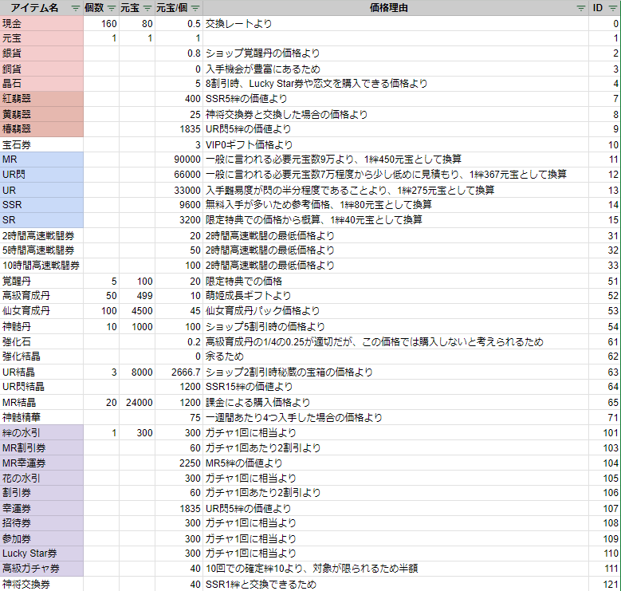Open the filter for アイテム名 column

(75, 8)
